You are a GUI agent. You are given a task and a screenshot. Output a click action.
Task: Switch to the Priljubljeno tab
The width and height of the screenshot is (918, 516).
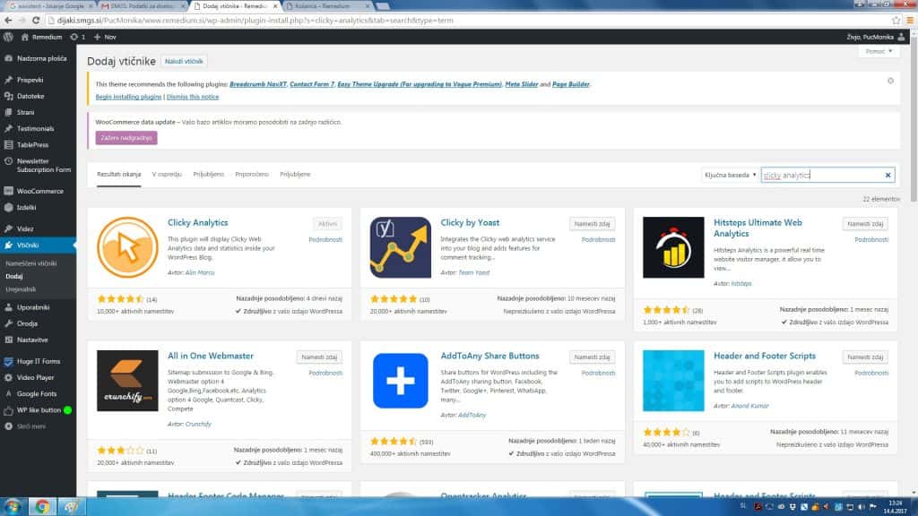click(208, 174)
